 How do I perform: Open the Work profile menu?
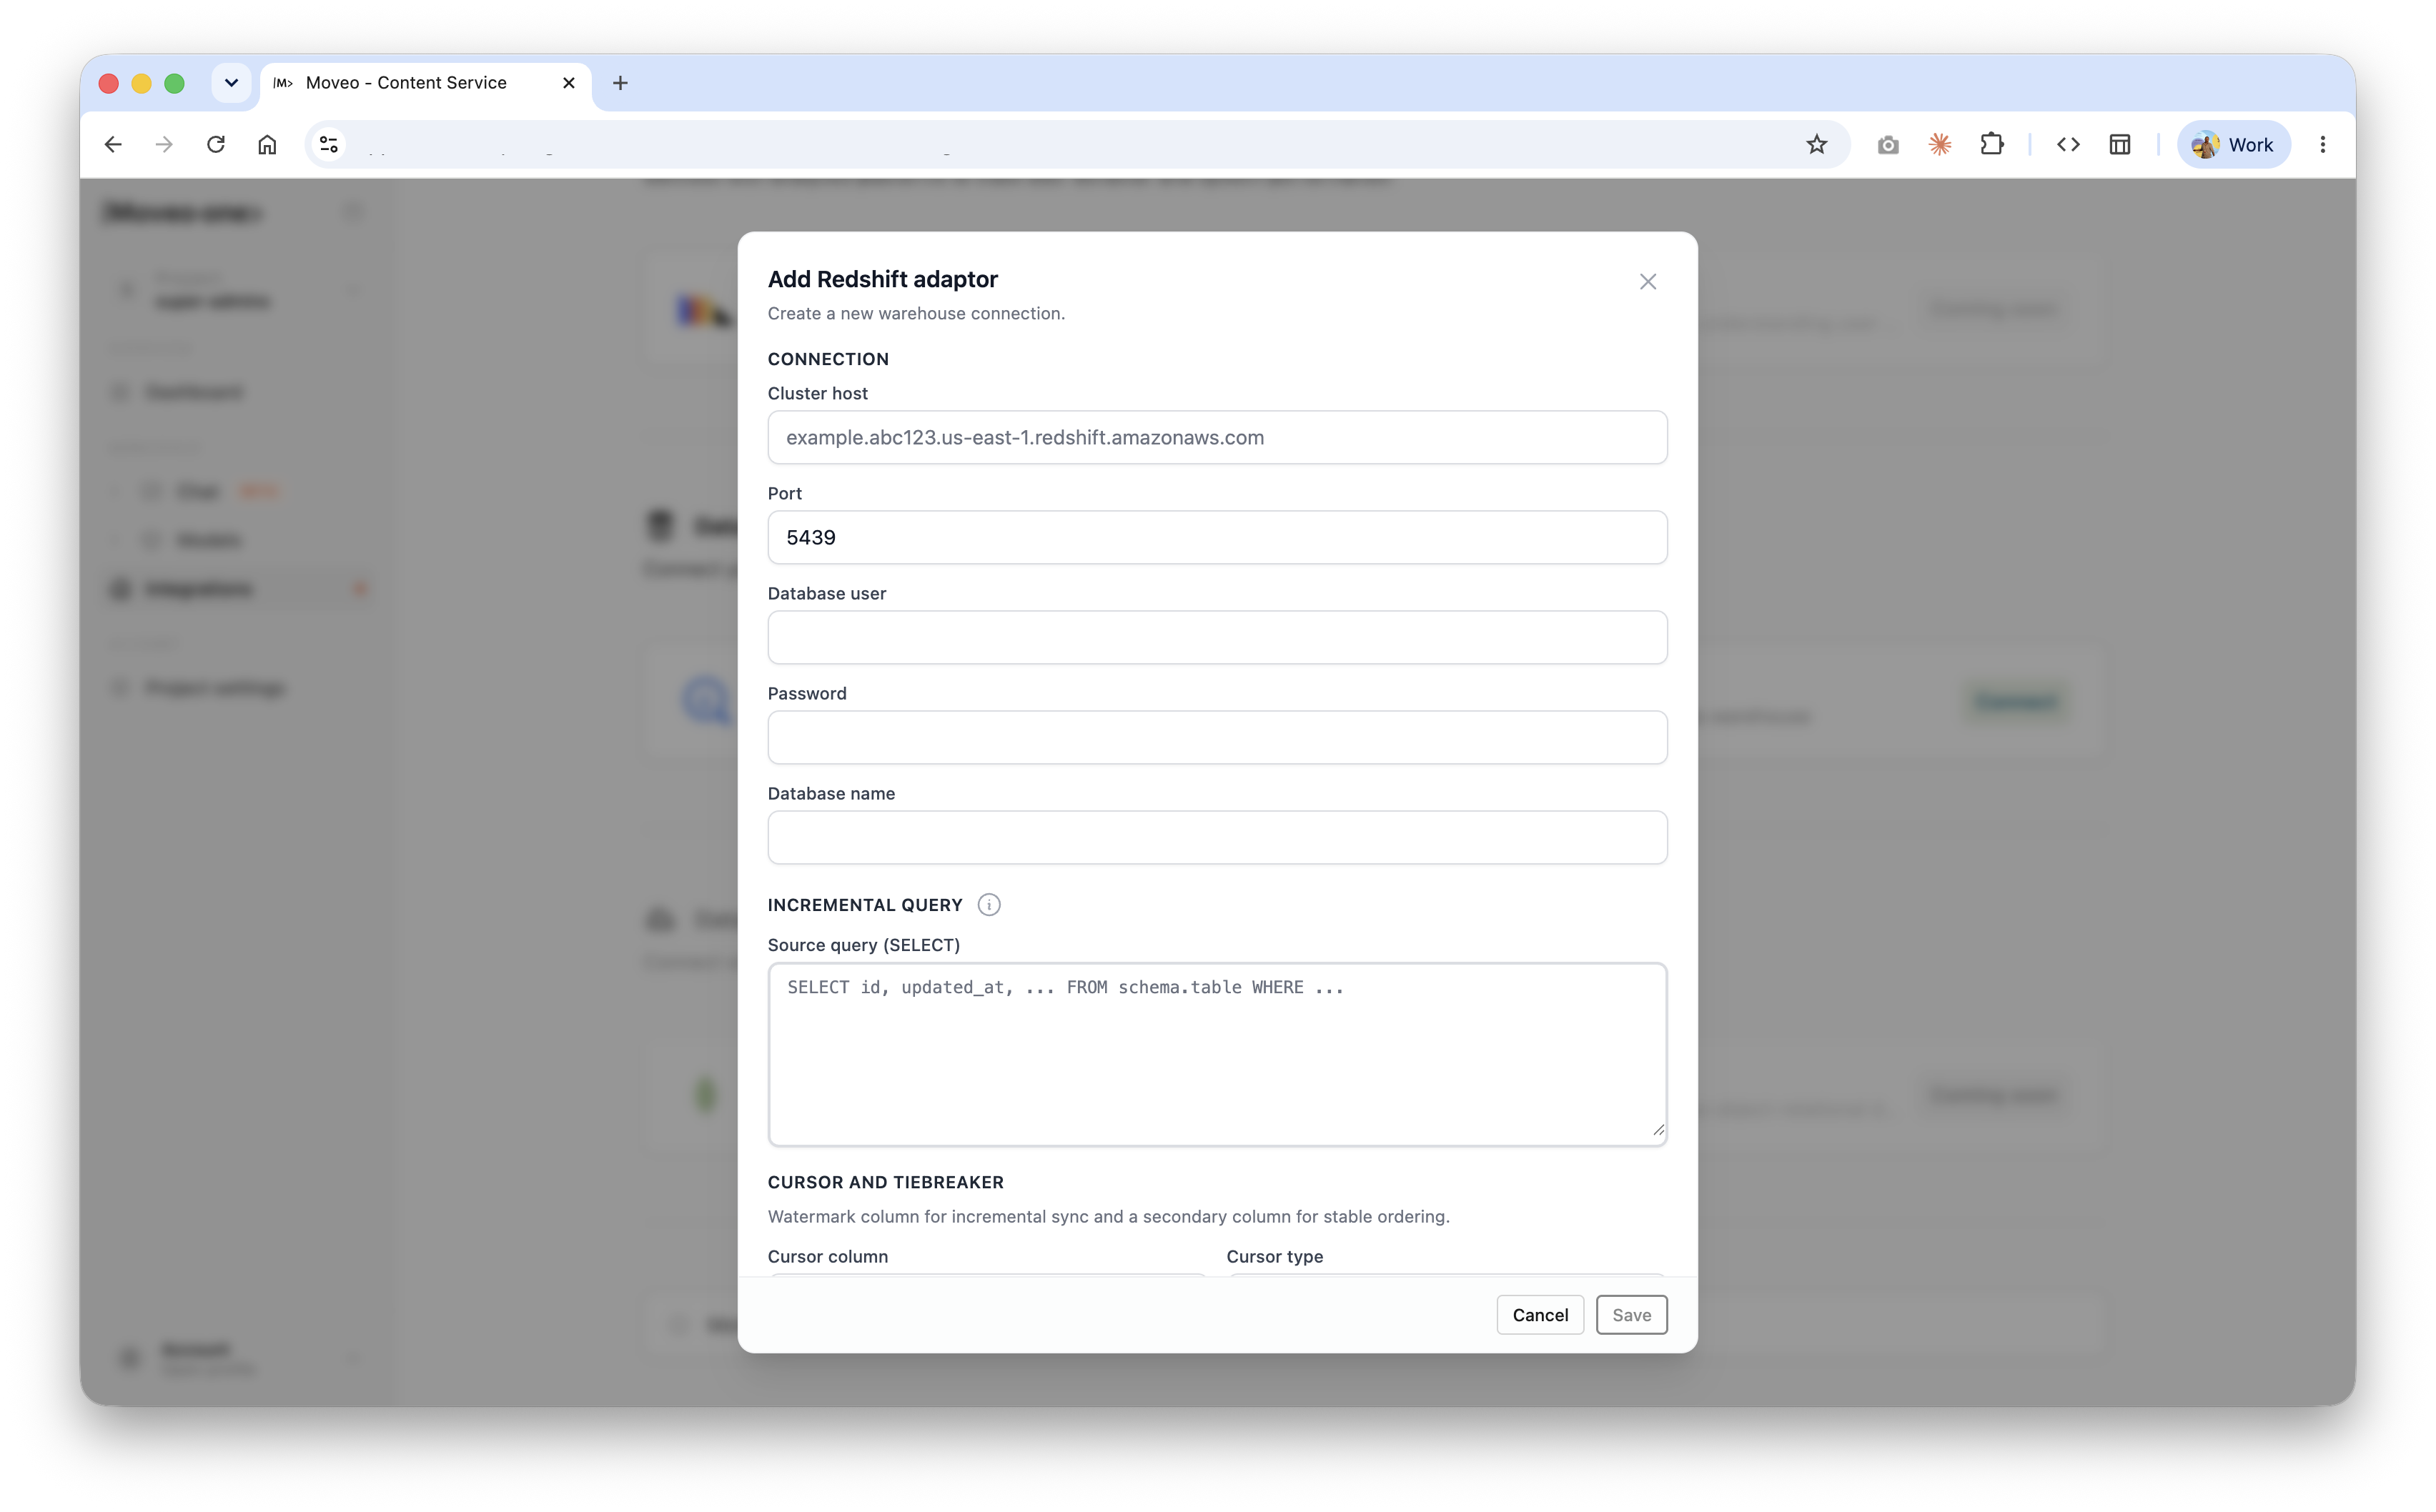point(2232,145)
